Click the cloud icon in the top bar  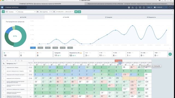click(x=133, y=7)
